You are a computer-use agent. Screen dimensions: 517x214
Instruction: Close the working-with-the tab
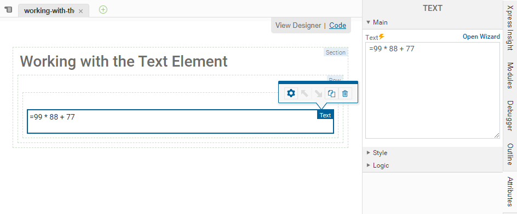(x=81, y=11)
